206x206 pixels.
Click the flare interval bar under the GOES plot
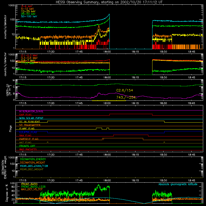(x=109, y=101)
